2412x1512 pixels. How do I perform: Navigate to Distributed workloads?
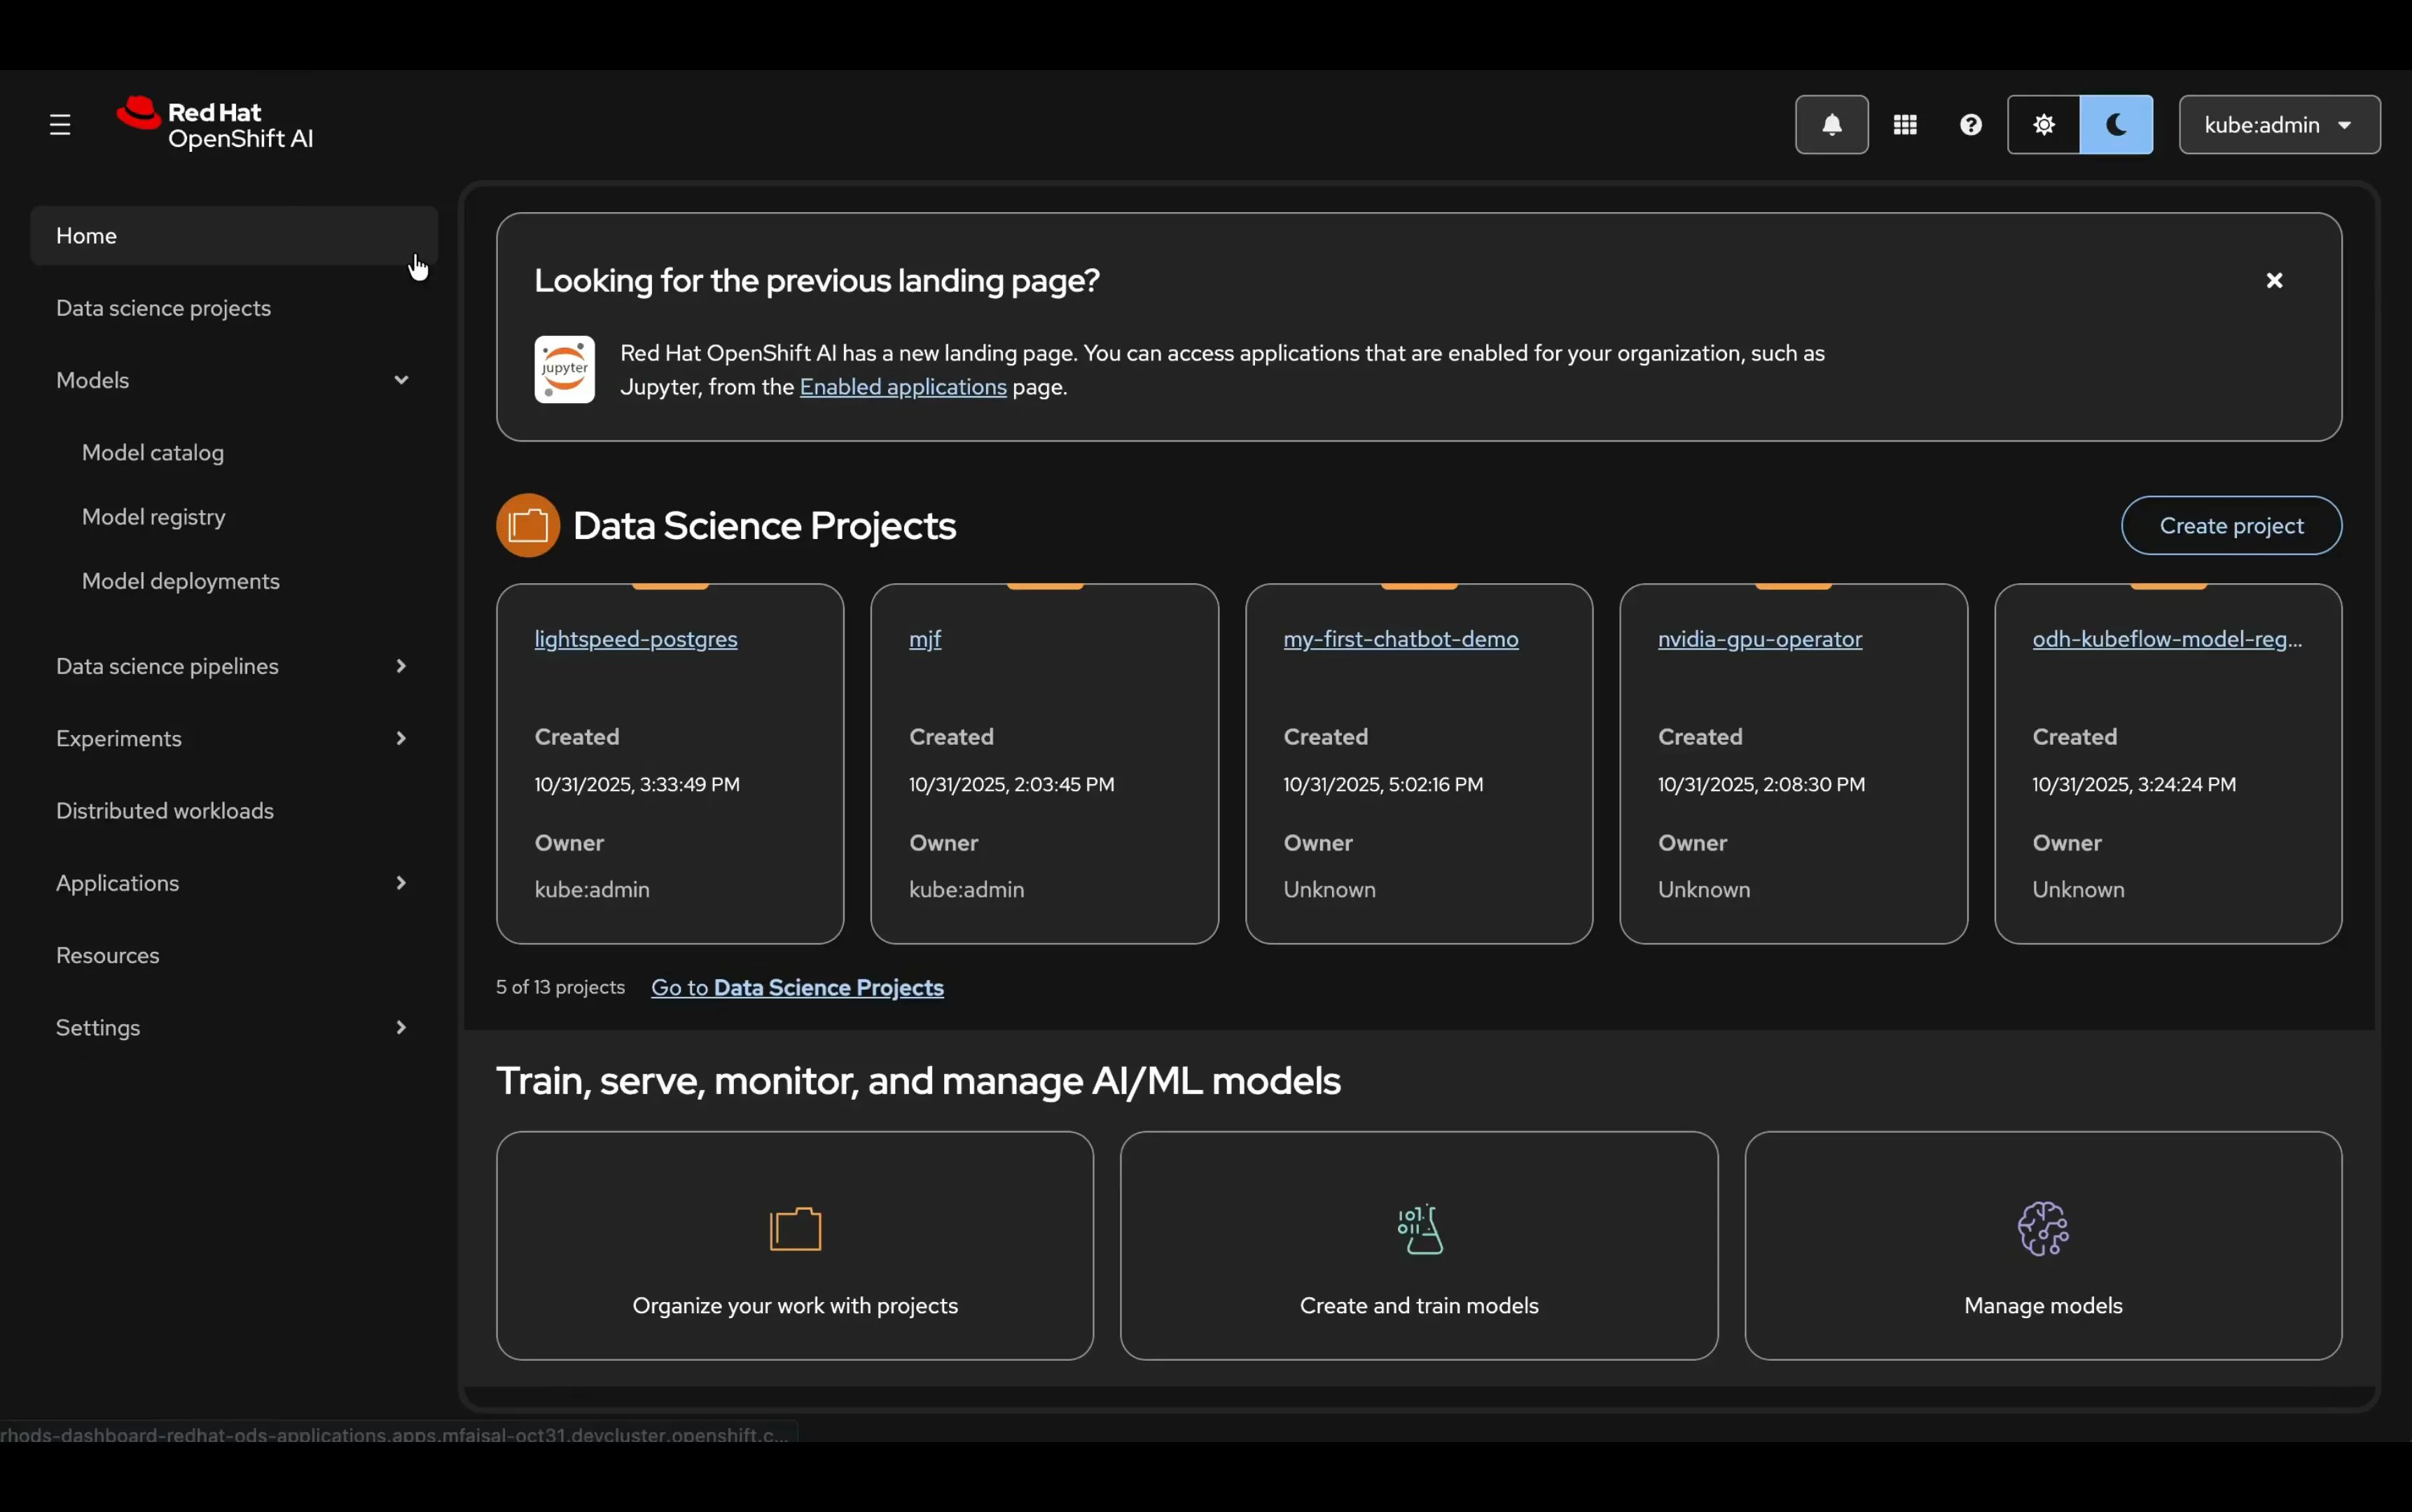[x=164, y=810]
